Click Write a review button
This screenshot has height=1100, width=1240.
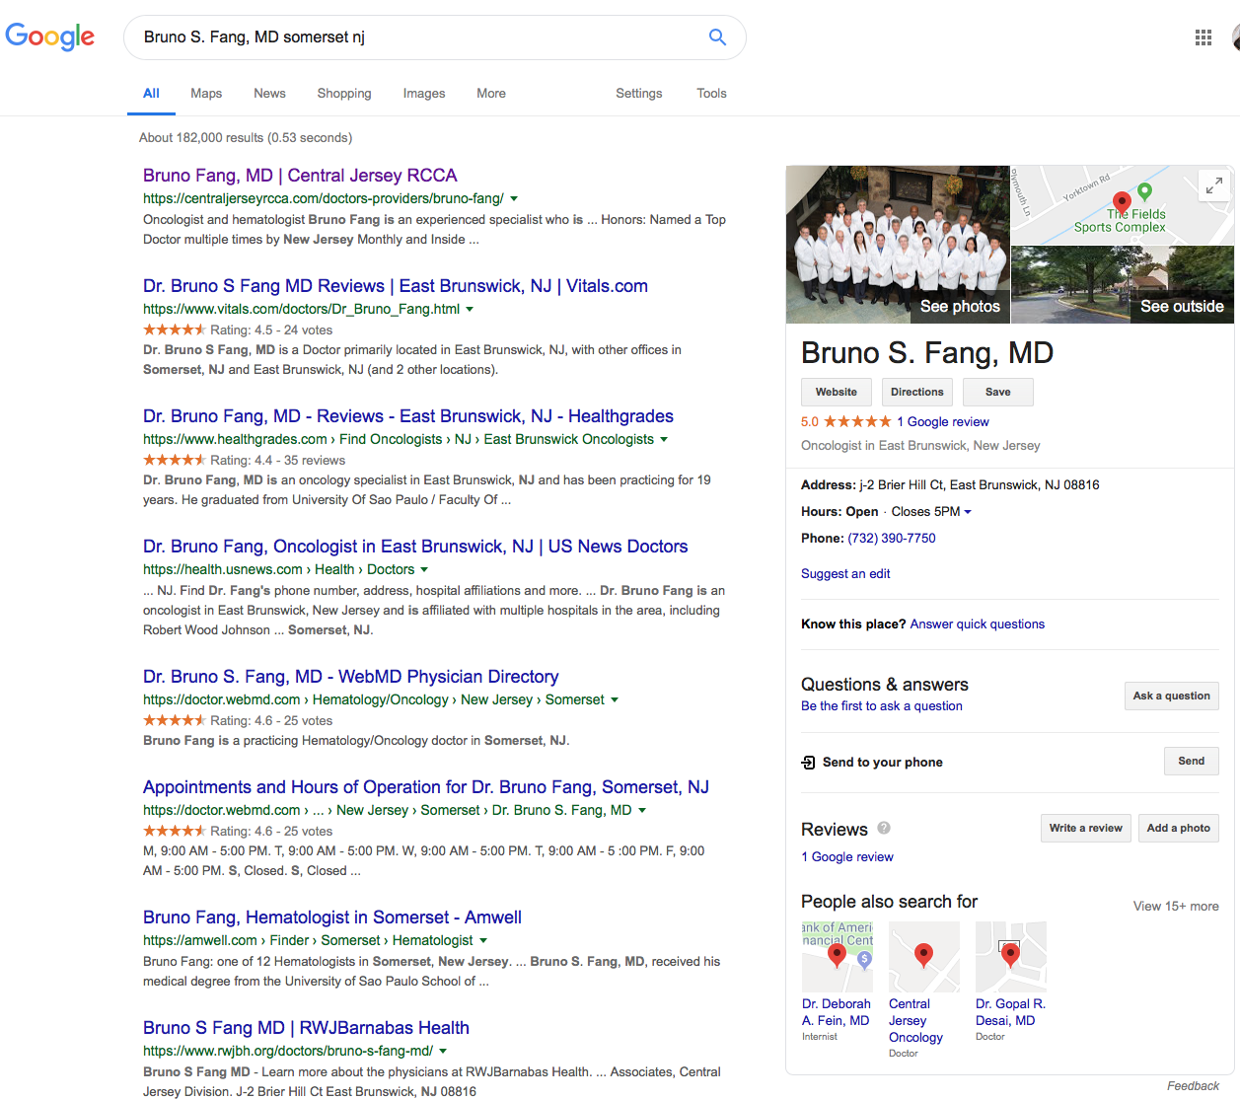(x=1086, y=828)
